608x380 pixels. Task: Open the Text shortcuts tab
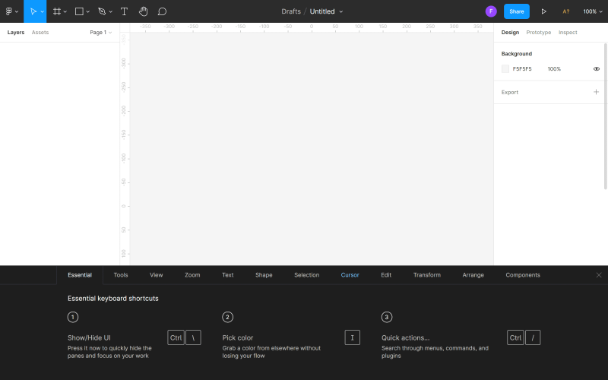point(227,275)
